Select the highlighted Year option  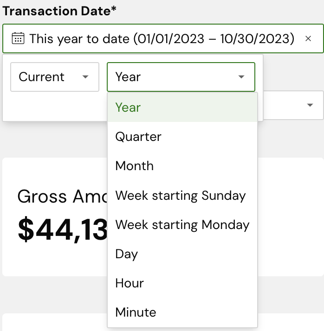[x=128, y=108]
